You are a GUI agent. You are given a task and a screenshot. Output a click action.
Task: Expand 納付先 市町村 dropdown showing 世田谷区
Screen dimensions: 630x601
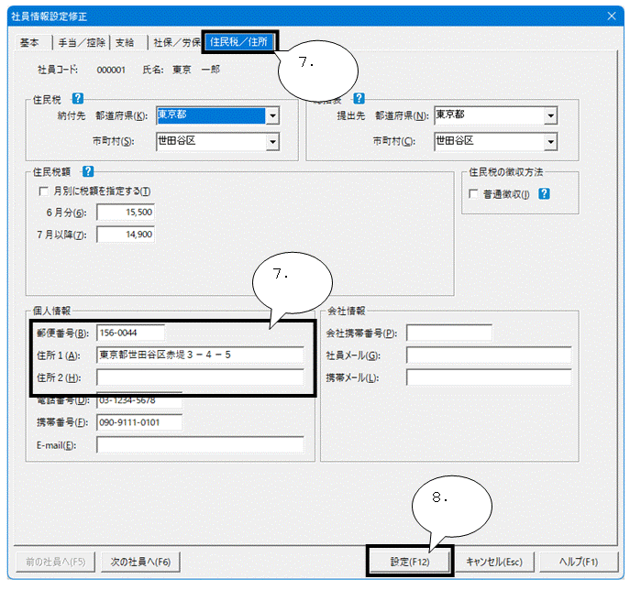[x=272, y=142]
